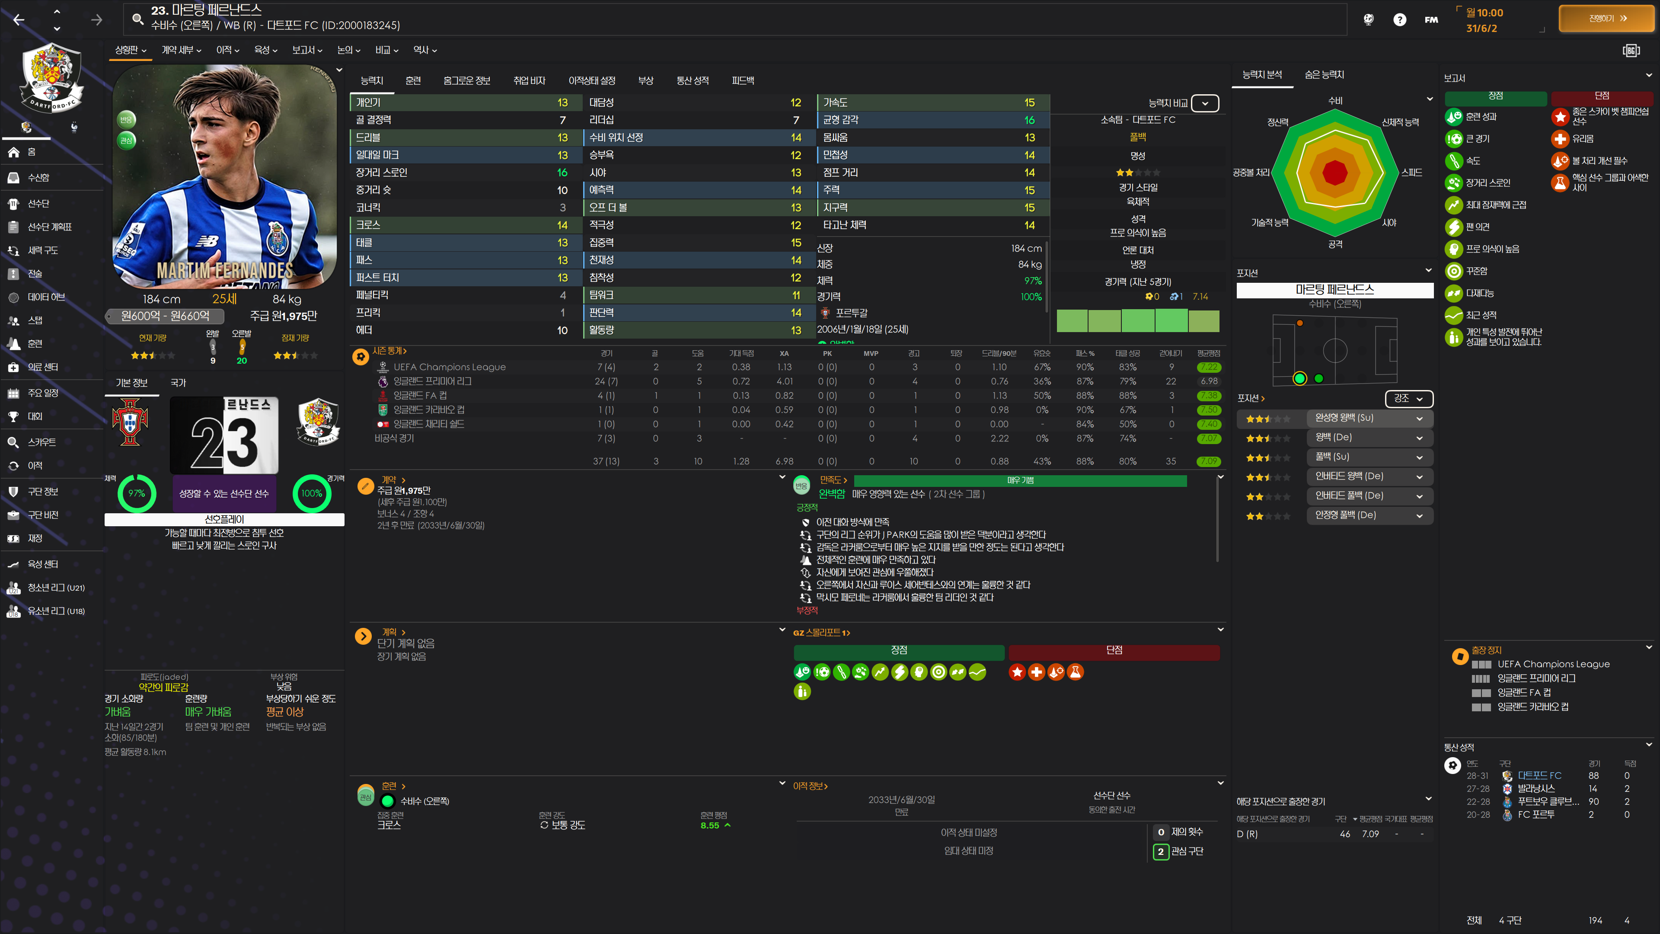Open the 능력치 비교 dropdown
This screenshot has width=1660, height=934.
[x=1205, y=103]
